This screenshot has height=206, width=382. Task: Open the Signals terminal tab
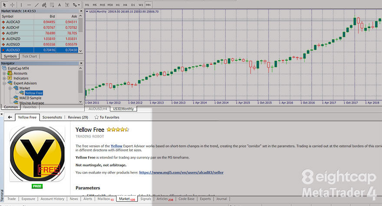click(x=146, y=199)
